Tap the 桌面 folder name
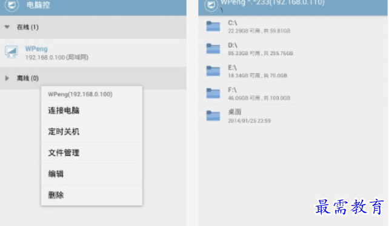 click(x=234, y=112)
